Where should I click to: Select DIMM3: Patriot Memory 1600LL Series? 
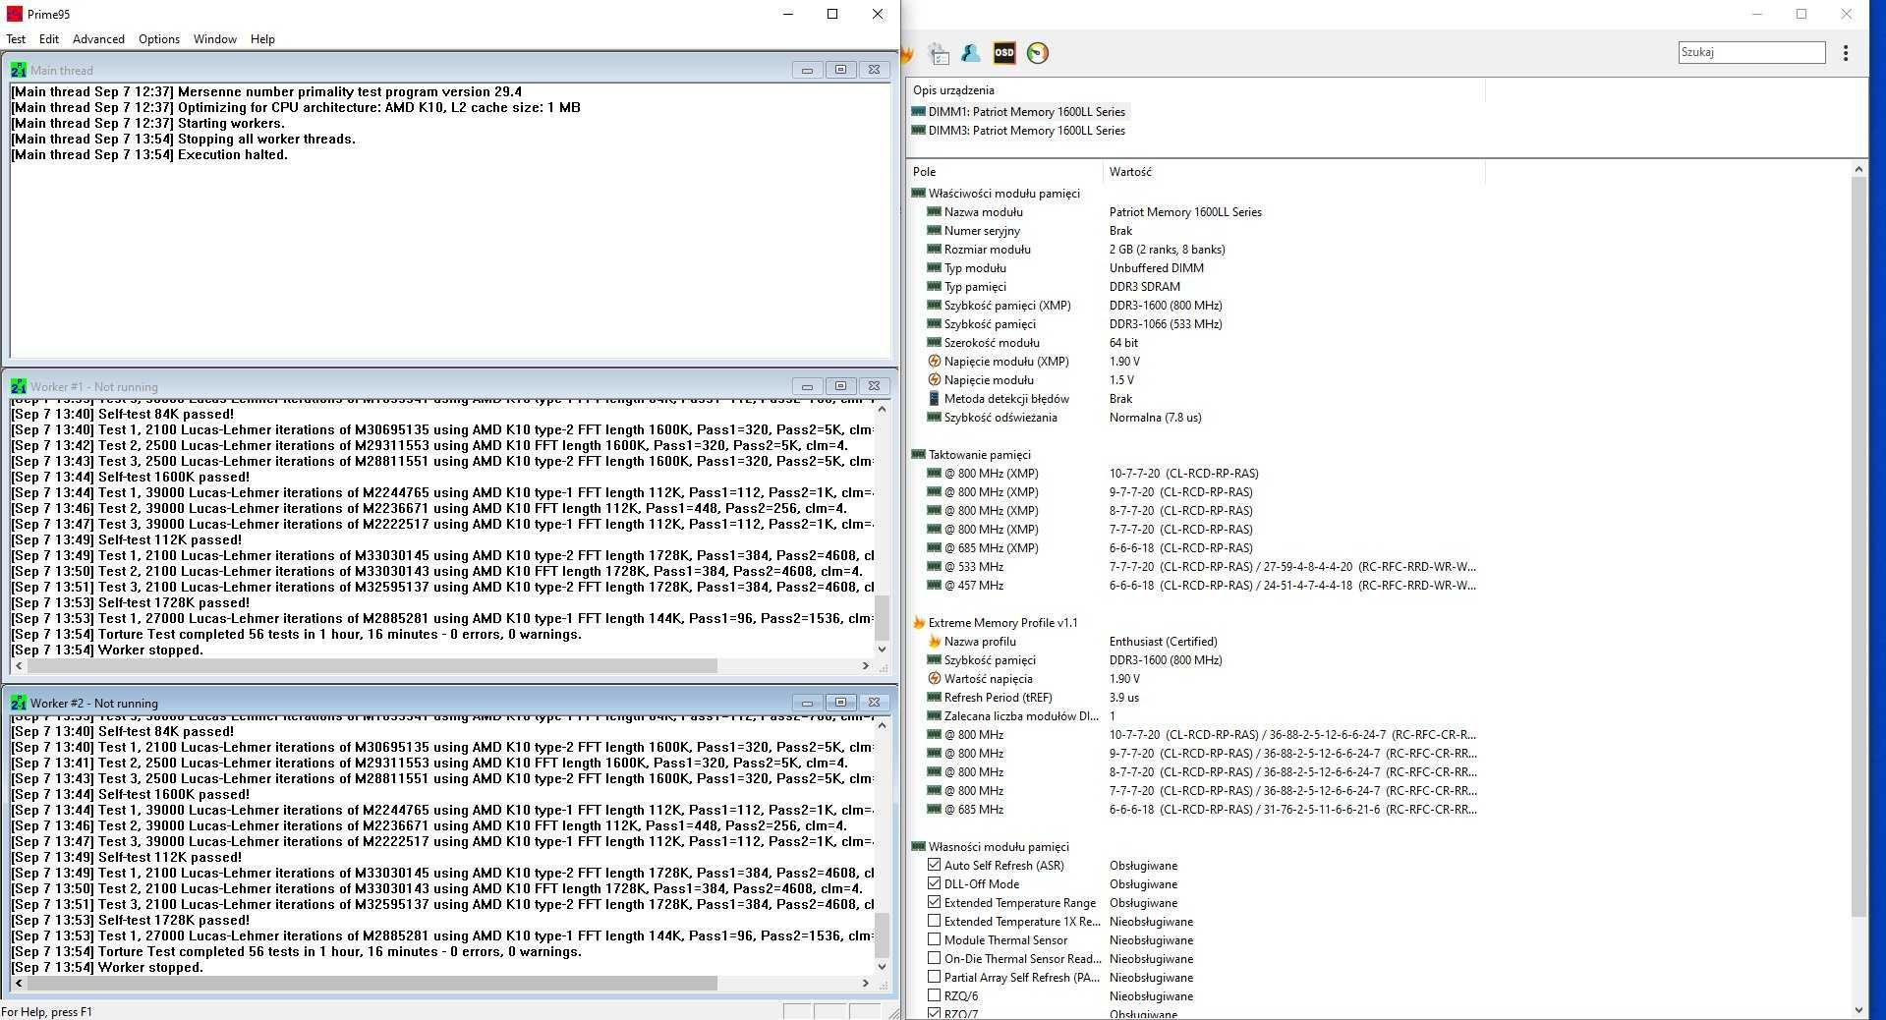(1019, 130)
